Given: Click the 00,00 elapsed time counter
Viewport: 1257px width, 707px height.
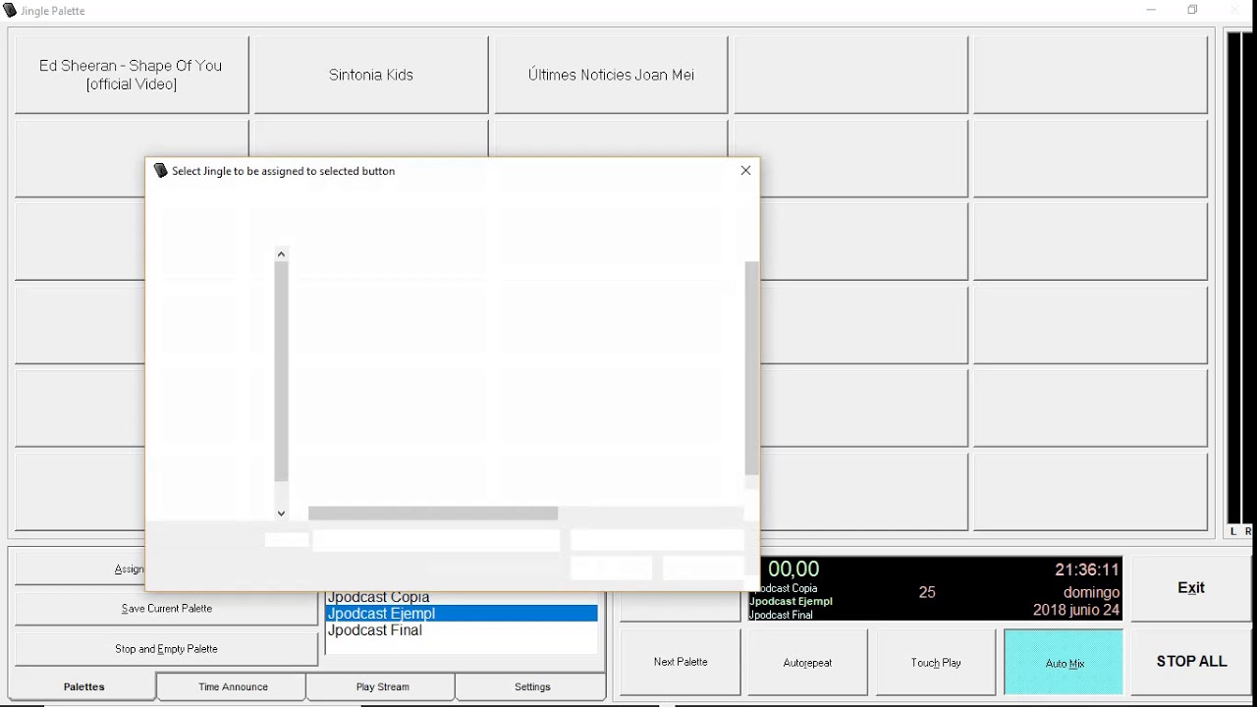Looking at the screenshot, I should point(793,570).
